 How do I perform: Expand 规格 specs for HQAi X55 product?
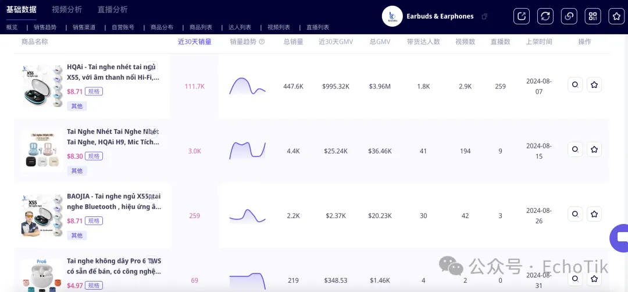(94, 91)
